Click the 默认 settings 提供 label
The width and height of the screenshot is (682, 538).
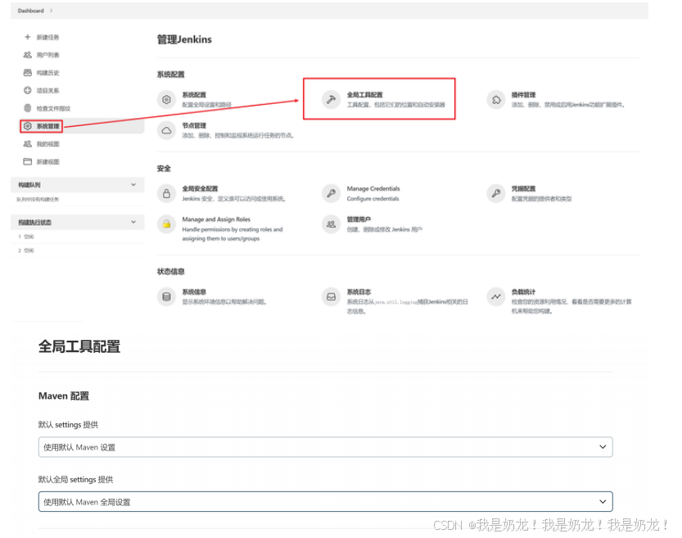(x=68, y=424)
